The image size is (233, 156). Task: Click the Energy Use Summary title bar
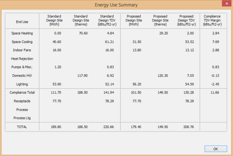pos(116,5)
